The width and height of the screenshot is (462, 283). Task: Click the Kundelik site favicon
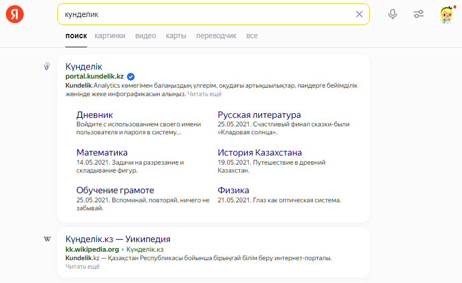pos(47,66)
